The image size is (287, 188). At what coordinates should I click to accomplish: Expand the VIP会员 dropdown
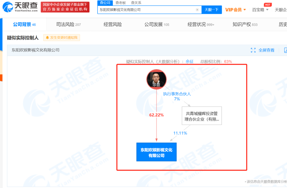tap(244, 10)
